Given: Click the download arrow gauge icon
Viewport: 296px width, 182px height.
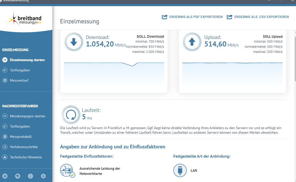Looking at the screenshot, I should (x=74, y=42).
